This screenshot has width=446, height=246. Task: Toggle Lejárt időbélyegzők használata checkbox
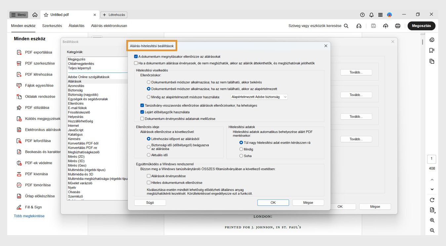[x=142, y=112]
